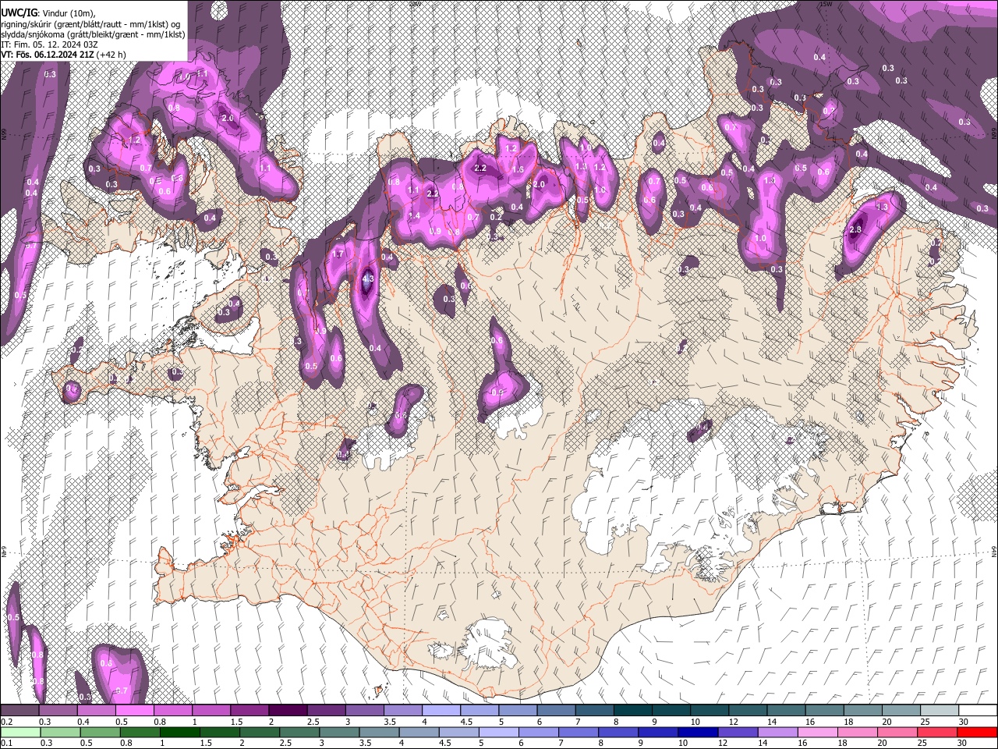Pick the light purple swatch between 14 and 16
Image resolution: width=998 pixels, height=749 pixels.
[778, 732]
